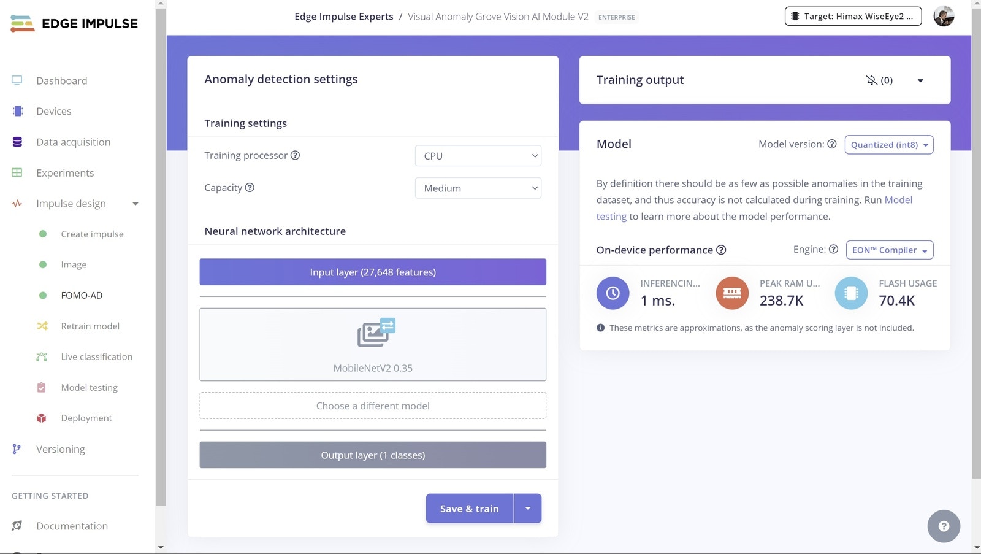This screenshot has width=981, height=554.
Task: Click the Model testing clipboard icon
Action: tap(42, 387)
